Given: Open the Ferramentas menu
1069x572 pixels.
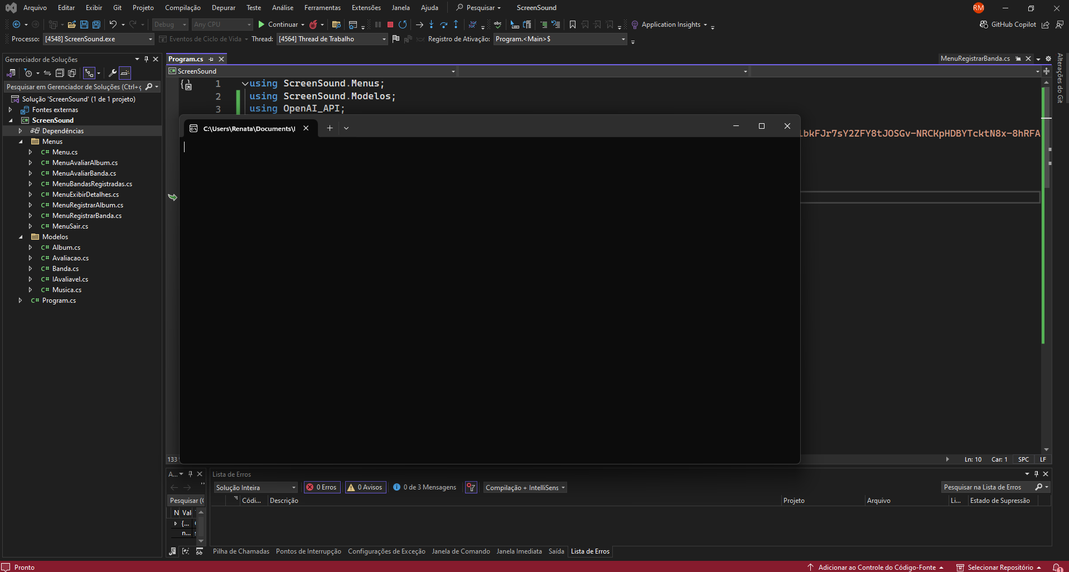Looking at the screenshot, I should (322, 8).
